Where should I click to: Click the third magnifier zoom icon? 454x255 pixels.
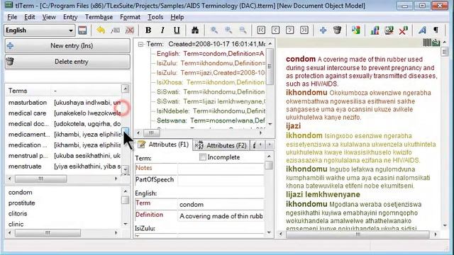[x=243, y=30]
